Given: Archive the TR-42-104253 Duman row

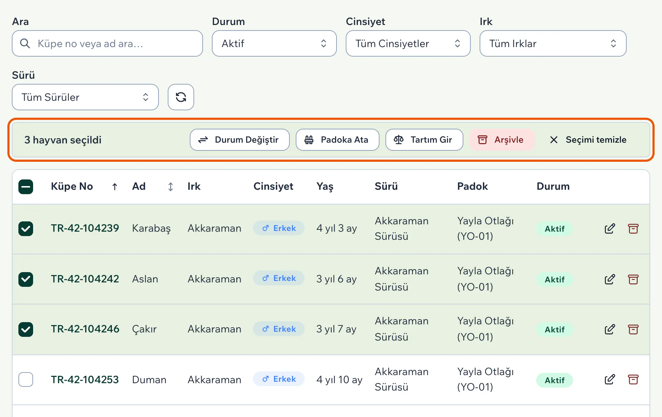Looking at the screenshot, I should click(x=633, y=379).
